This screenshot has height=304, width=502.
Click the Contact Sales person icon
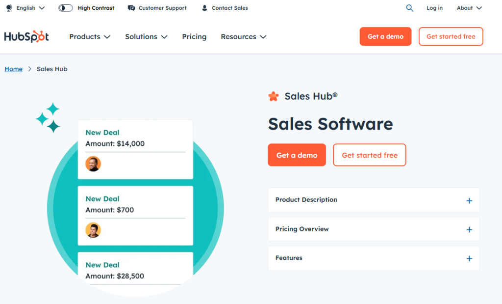(x=204, y=8)
